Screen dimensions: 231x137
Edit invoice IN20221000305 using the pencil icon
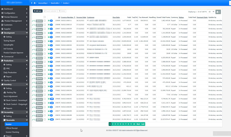33,46
